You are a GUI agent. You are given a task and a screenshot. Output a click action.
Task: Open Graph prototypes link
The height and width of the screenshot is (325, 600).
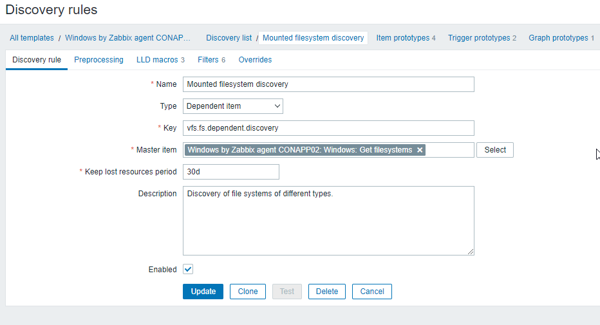(x=561, y=38)
